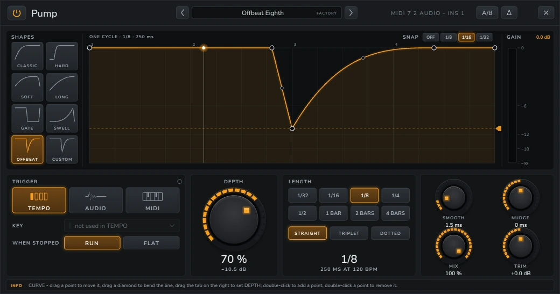
Task: Click the 70 % depth value
Action: click(234, 259)
